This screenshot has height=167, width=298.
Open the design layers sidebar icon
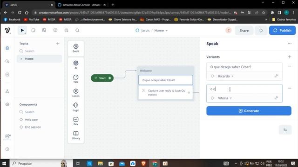(7, 48)
